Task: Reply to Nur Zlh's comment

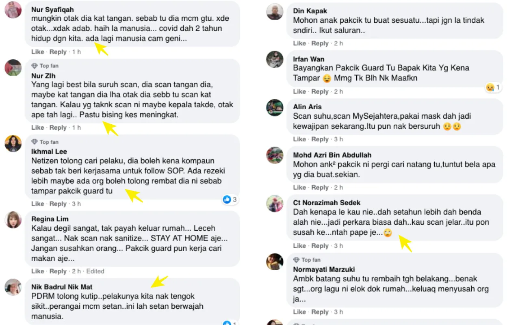Action: click(x=58, y=128)
